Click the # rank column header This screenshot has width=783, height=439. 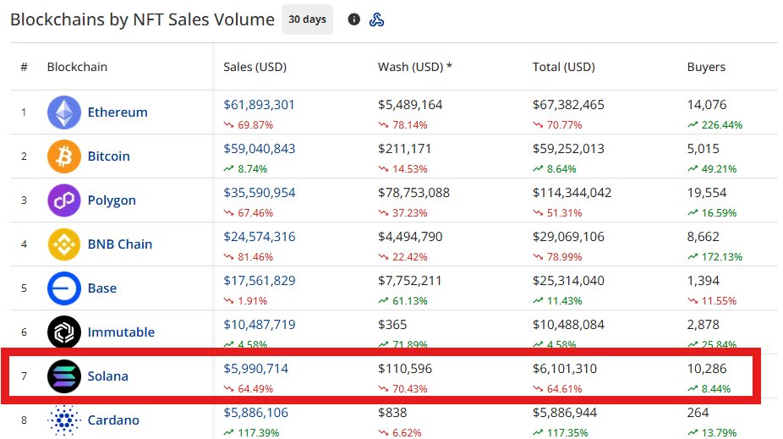[x=24, y=67]
